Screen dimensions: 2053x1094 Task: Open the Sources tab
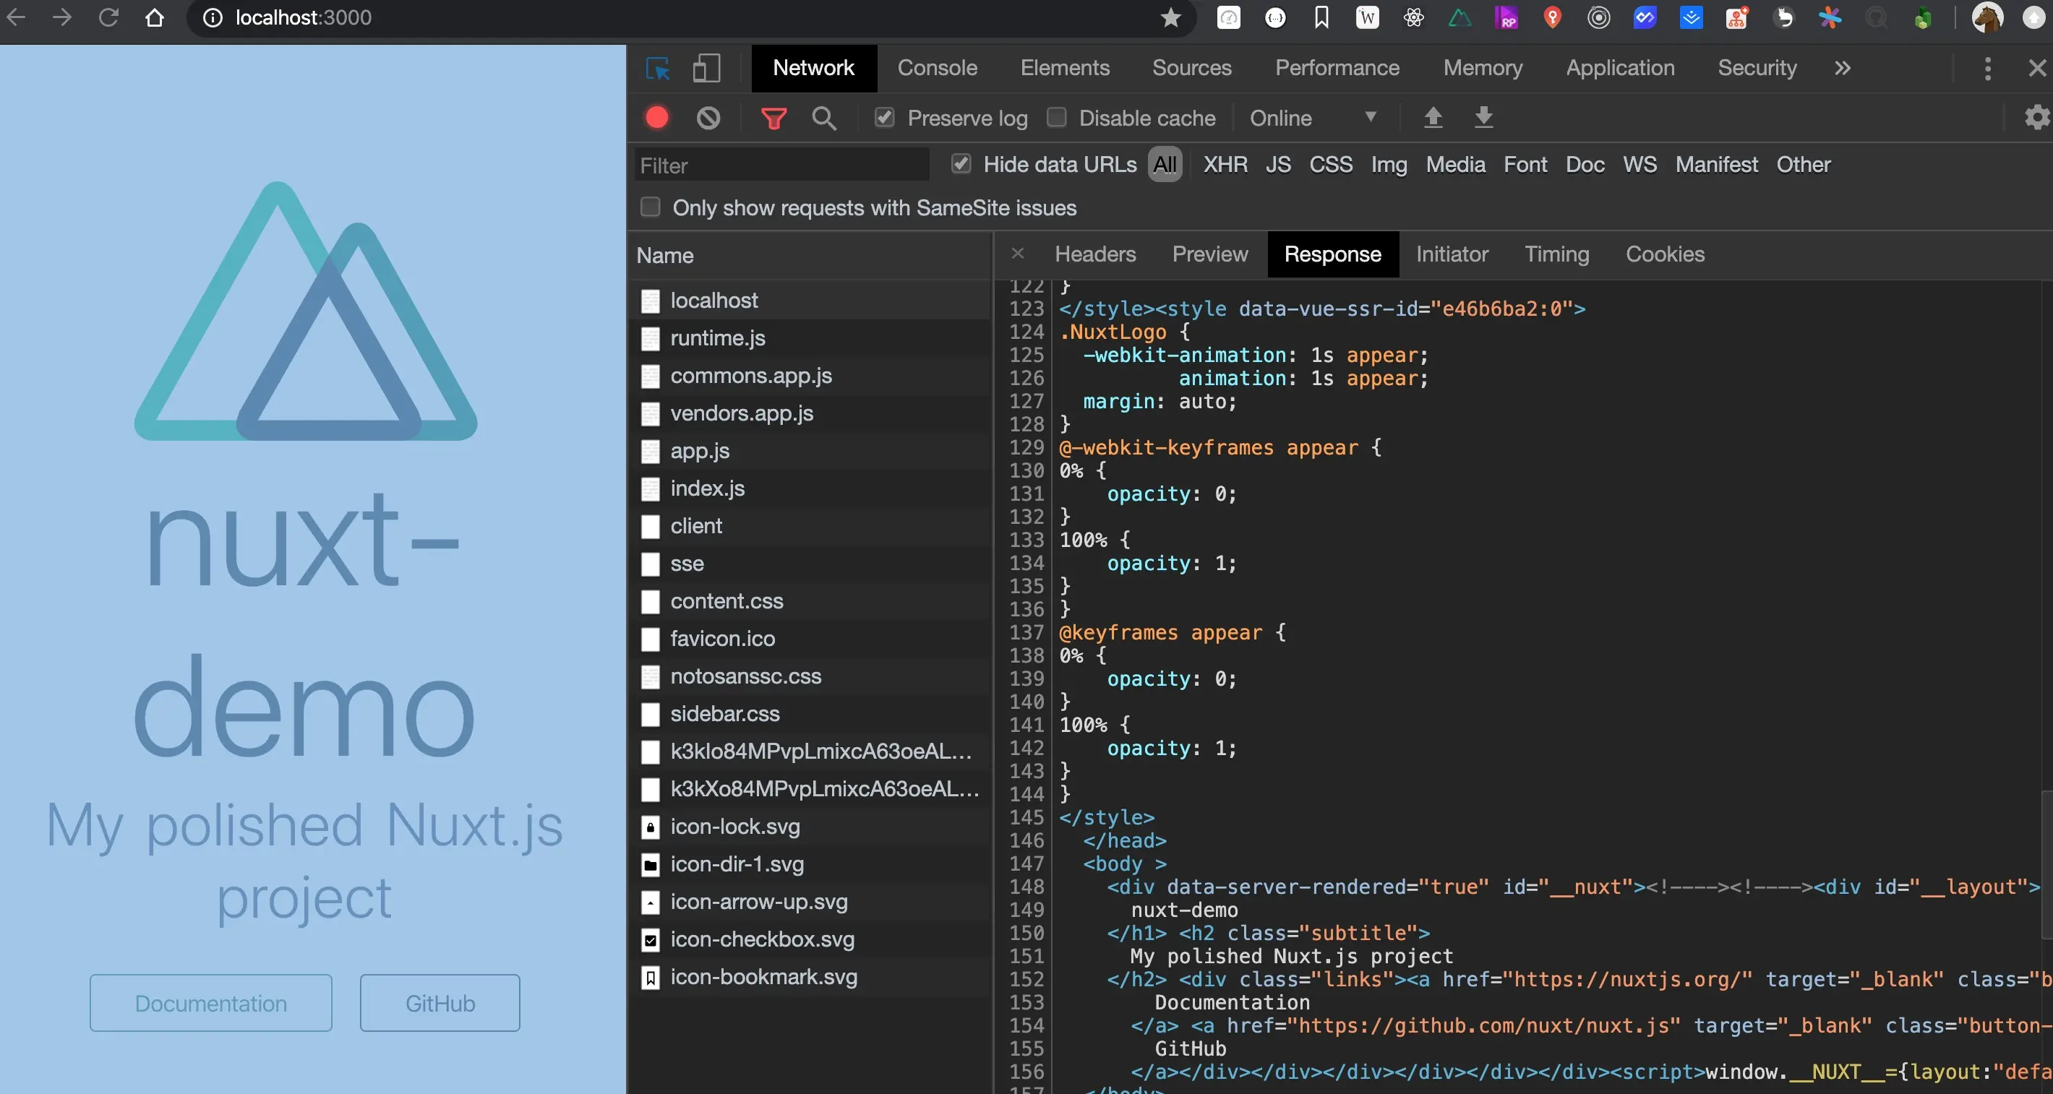[1191, 69]
